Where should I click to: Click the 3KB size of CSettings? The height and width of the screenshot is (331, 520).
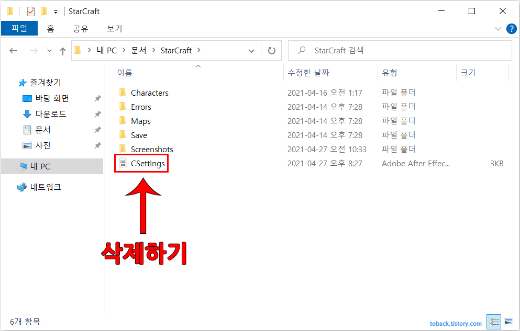[x=497, y=164]
